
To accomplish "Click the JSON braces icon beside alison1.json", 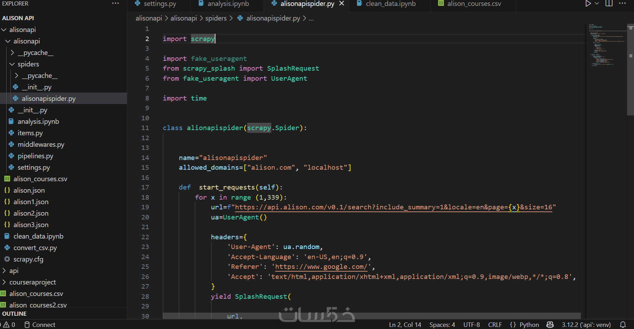I will tap(7, 202).
